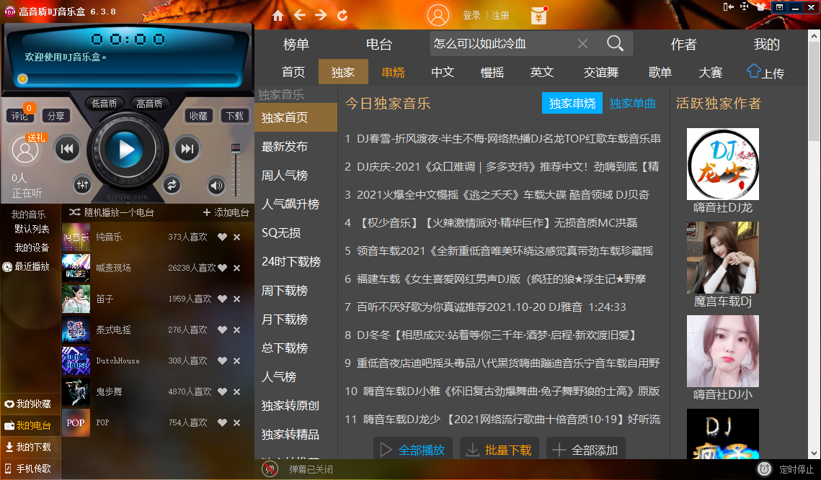Skip to next track on the player
Viewport: 821px width, 480px height.
coord(188,149)
